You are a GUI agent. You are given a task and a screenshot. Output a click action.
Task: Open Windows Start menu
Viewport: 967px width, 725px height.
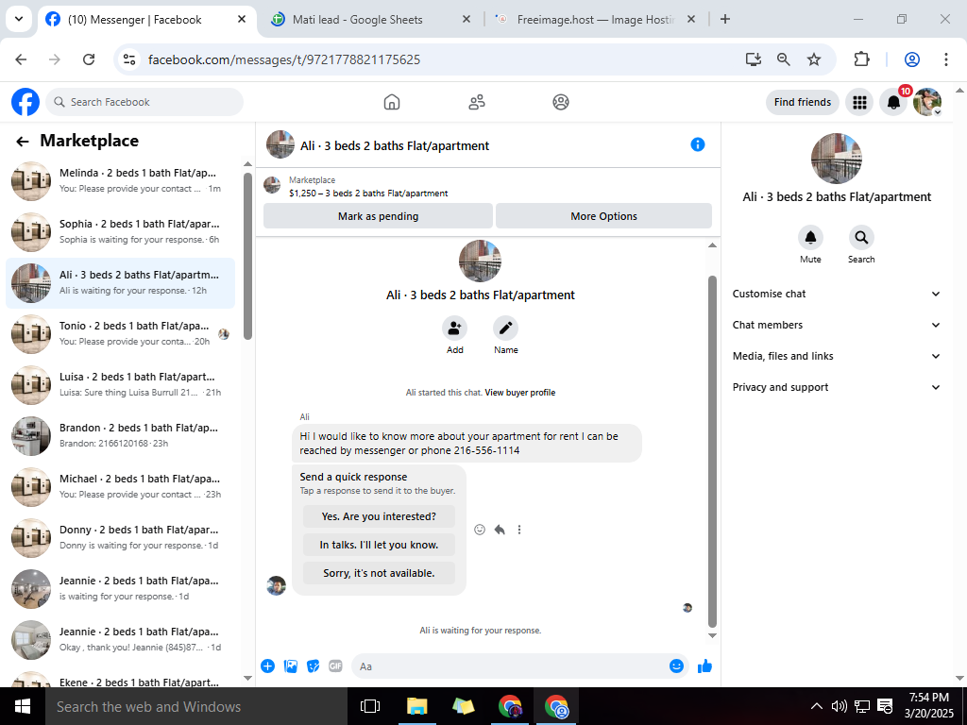point(23,706)
